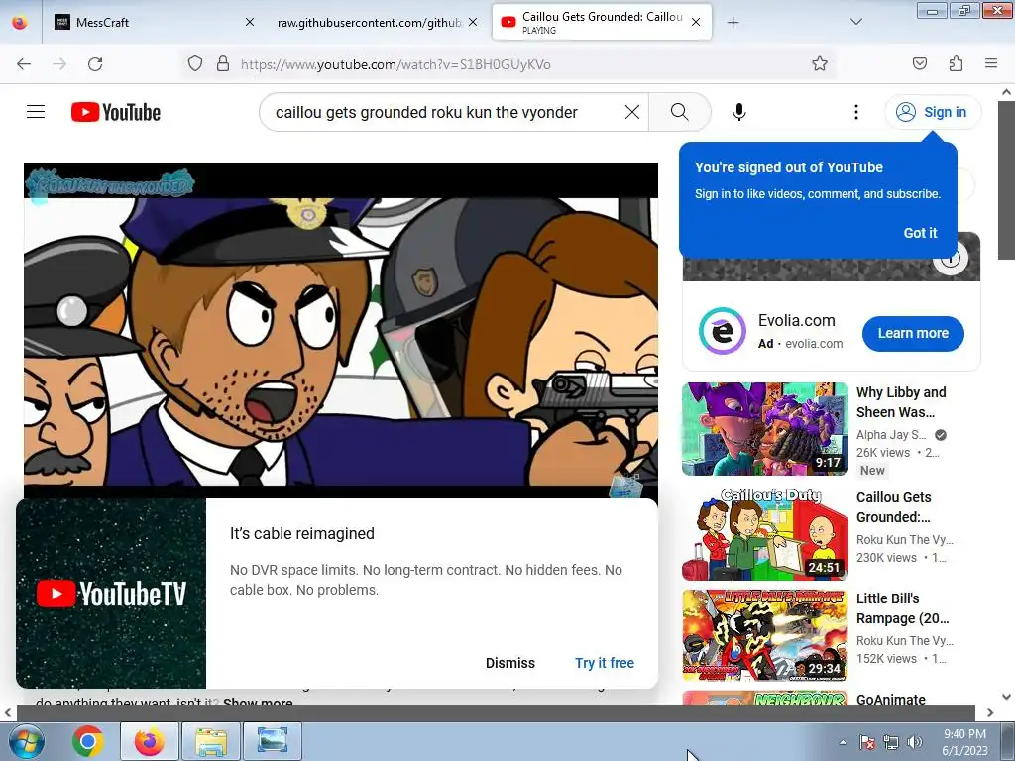Open the tracking protection shield icon
This screenshot has height=761, width=1015.
[195, 64]
